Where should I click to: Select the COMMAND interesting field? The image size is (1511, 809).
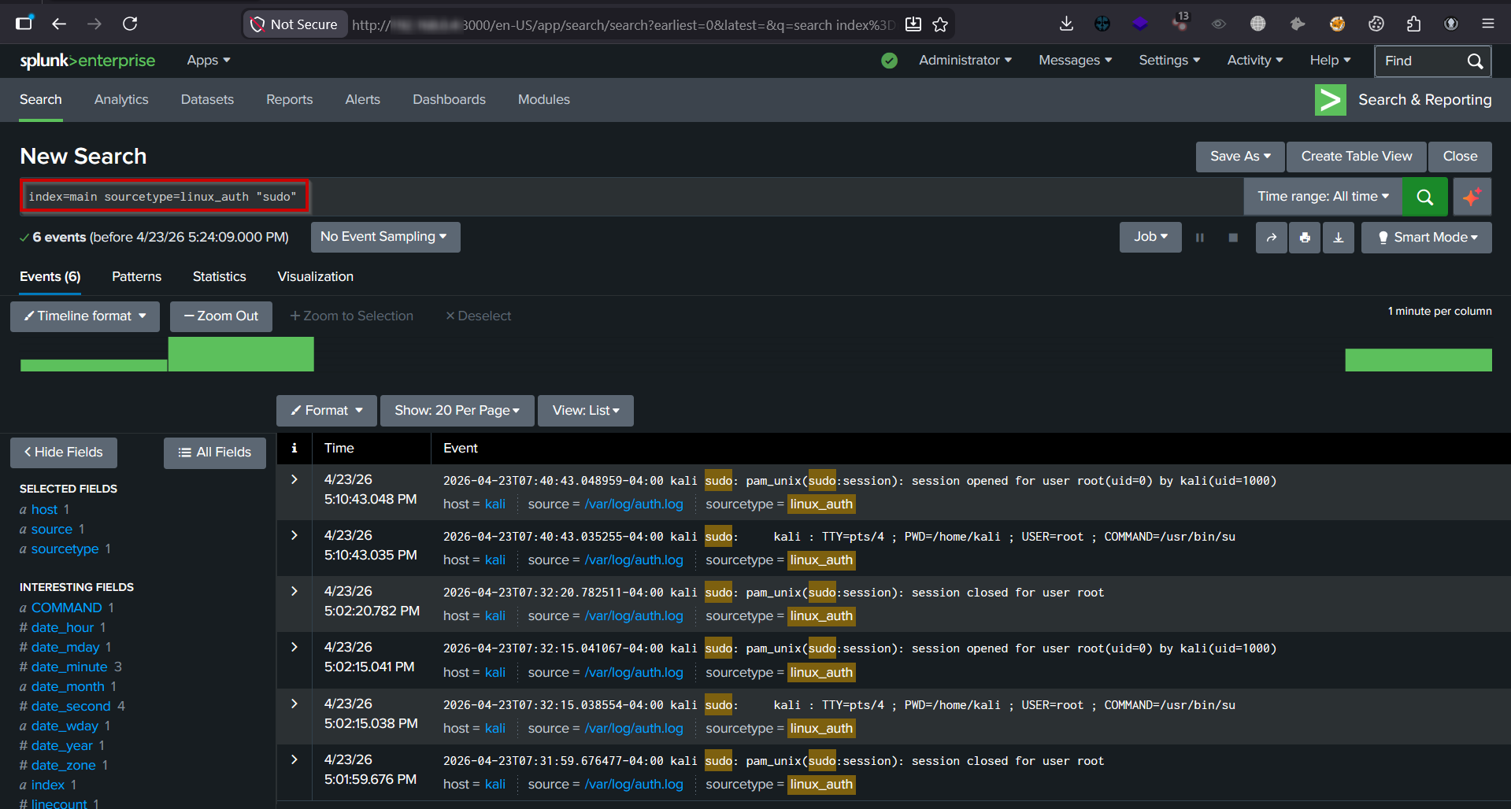point(66,608)
